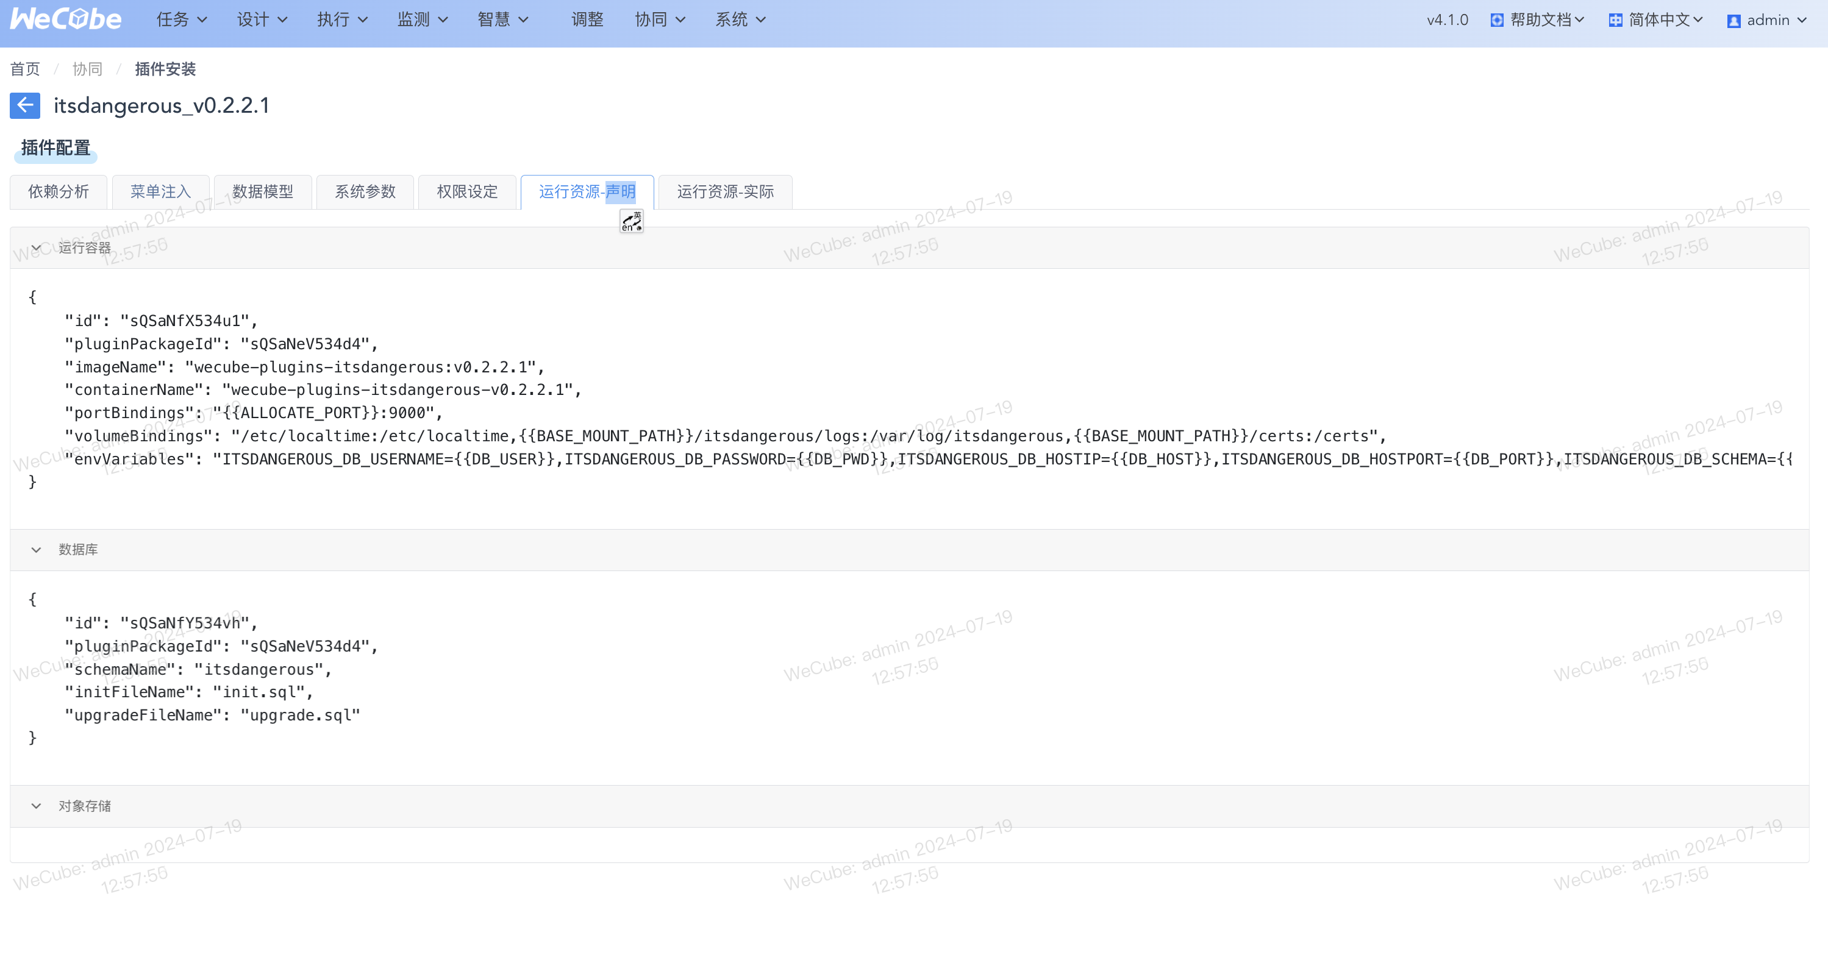Click the imageName line in container JSON
1828x963 pixels.
[304, 367]
